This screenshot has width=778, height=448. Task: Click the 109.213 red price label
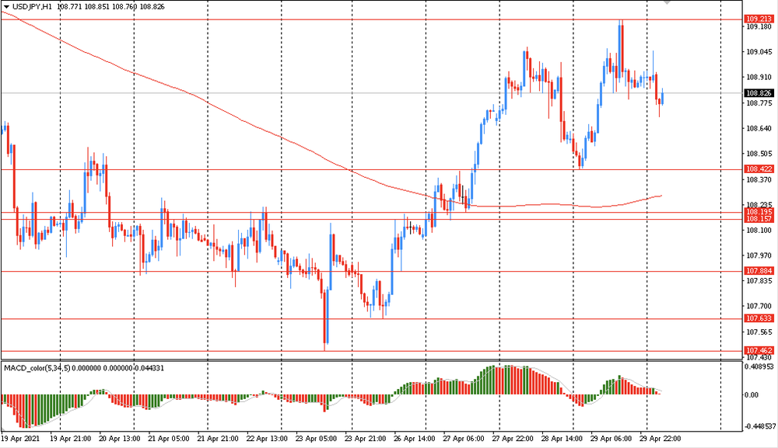pyautogui.click(x=759, y=19)
